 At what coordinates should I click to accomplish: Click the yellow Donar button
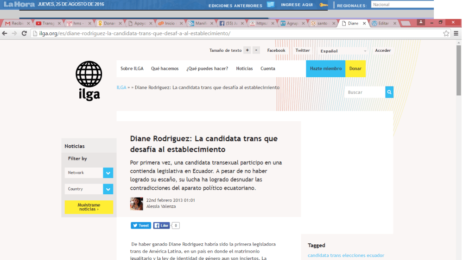tap(355, 68)
